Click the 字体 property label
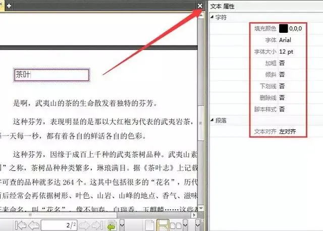The height and width of the screenshot is (231, 323). (271, 40)
